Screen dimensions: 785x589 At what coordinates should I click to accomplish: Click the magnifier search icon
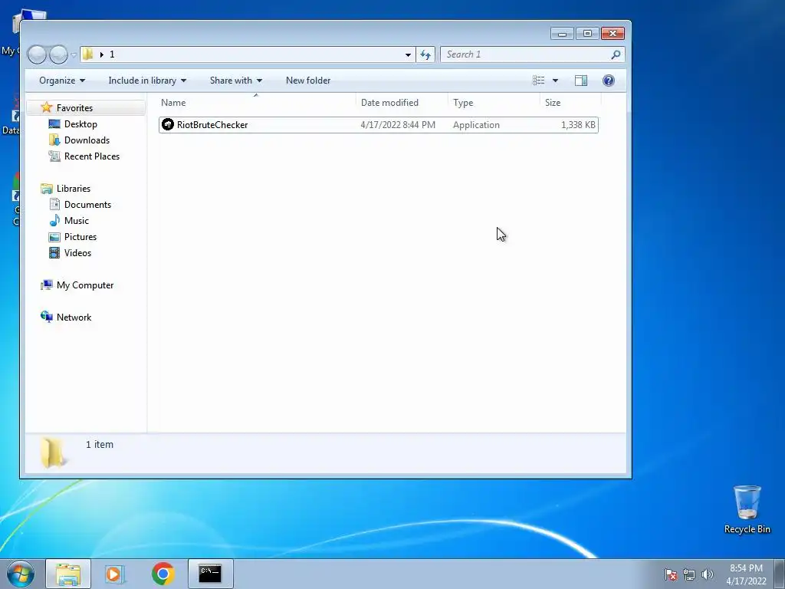click(616, 54)
